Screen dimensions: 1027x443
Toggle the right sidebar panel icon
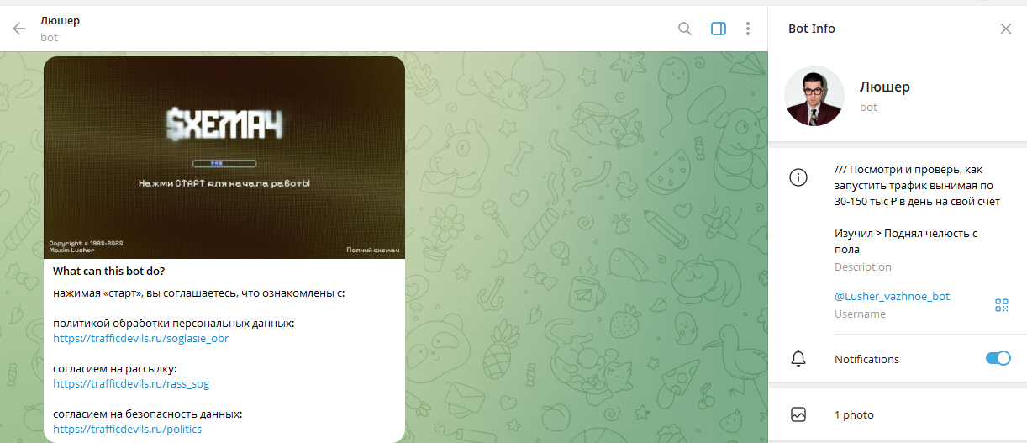[718, 29]
